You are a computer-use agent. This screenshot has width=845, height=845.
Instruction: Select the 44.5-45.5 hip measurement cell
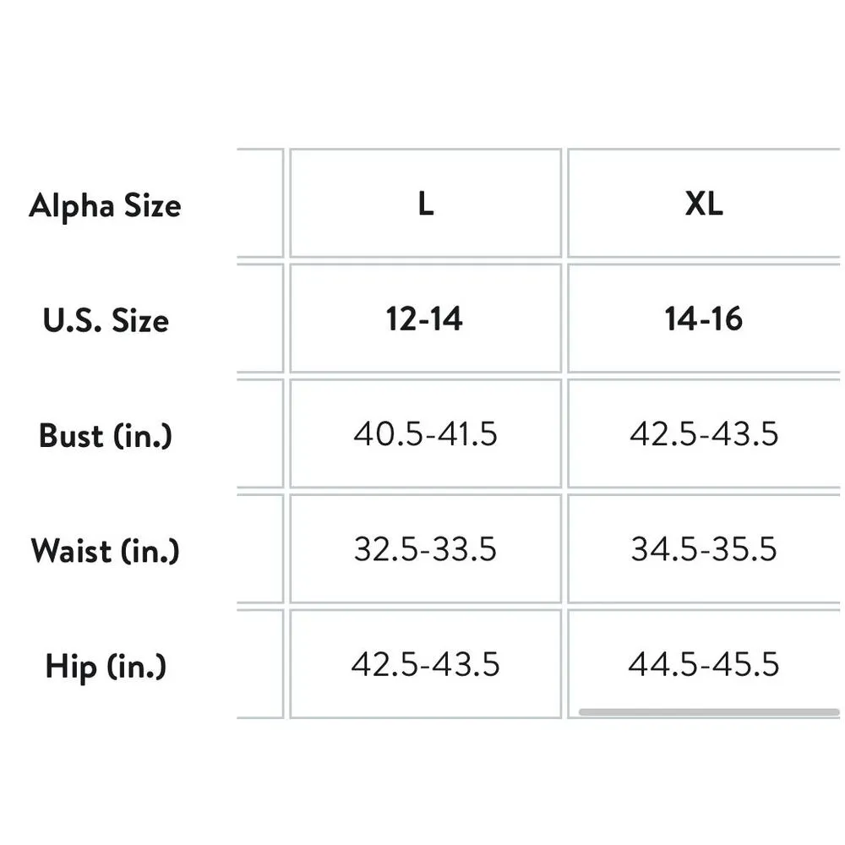coord(704,664)
